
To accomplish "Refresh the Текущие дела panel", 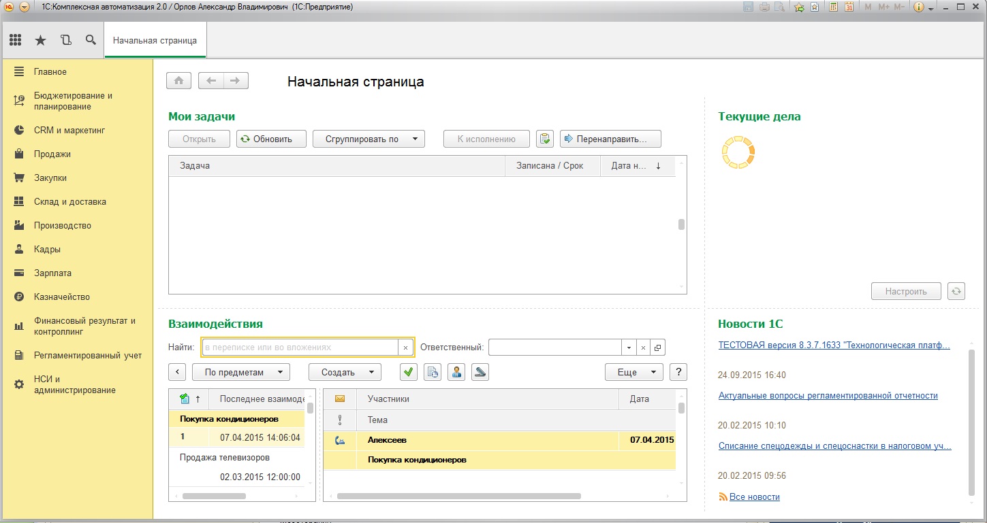I will (x=956, y=291).
